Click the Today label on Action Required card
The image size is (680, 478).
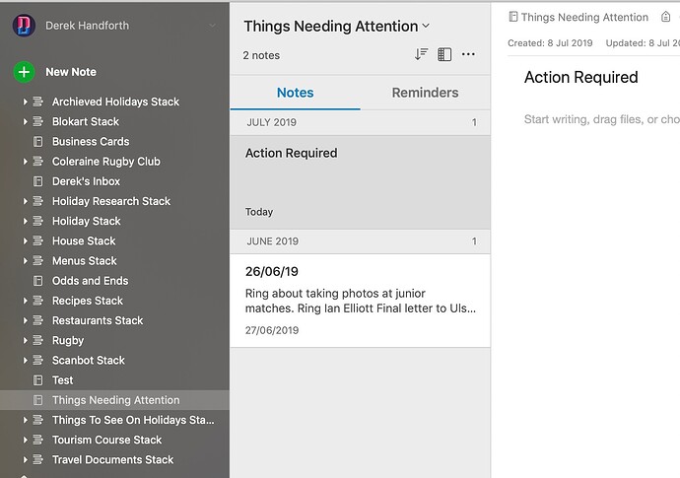(259, 212)
